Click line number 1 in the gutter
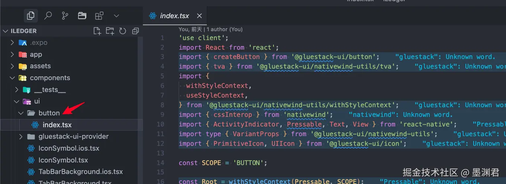 point(162,38)
